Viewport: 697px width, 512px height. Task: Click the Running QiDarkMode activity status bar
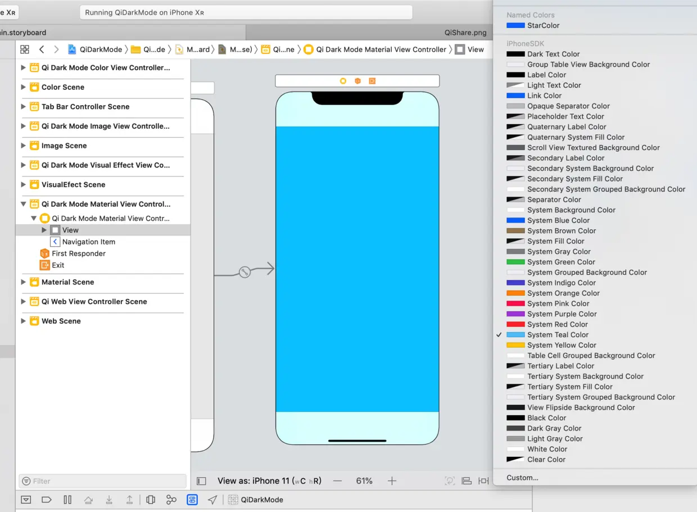click(x=246, y=12)
